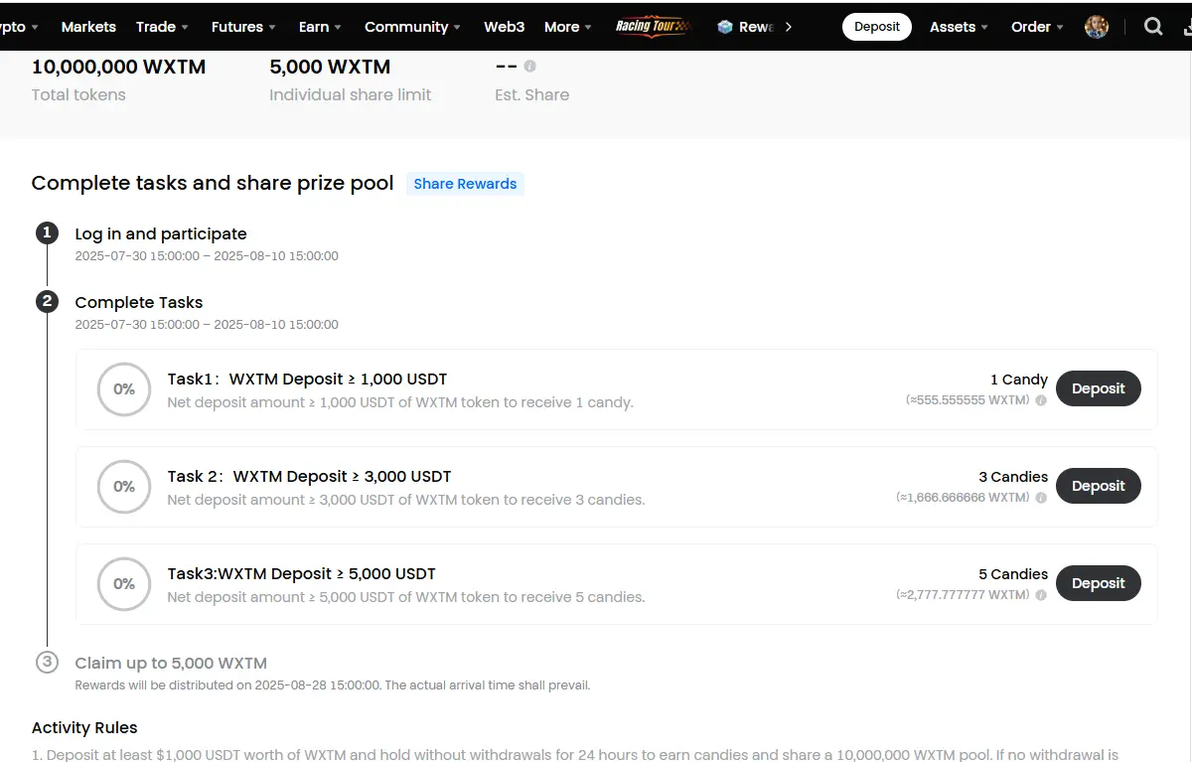Expand the Earn dropdown menu

[320, 27]
